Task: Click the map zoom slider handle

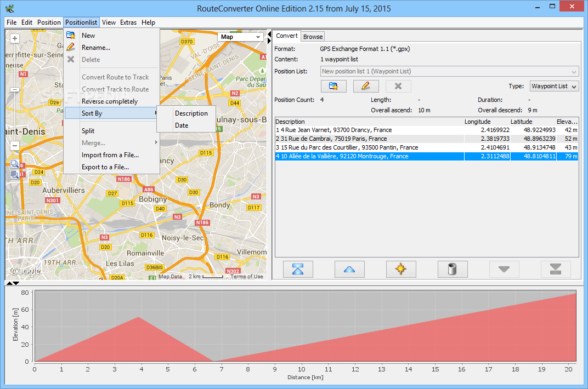Action: (15, 89)
